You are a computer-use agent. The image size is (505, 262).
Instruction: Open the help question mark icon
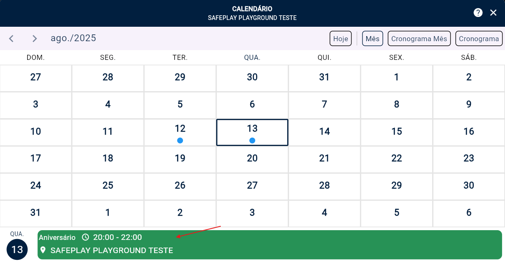click(478, 13)
